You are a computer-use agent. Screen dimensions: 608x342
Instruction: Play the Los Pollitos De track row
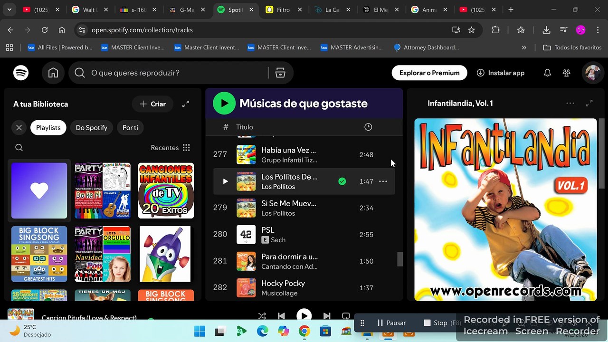point(225,181)
